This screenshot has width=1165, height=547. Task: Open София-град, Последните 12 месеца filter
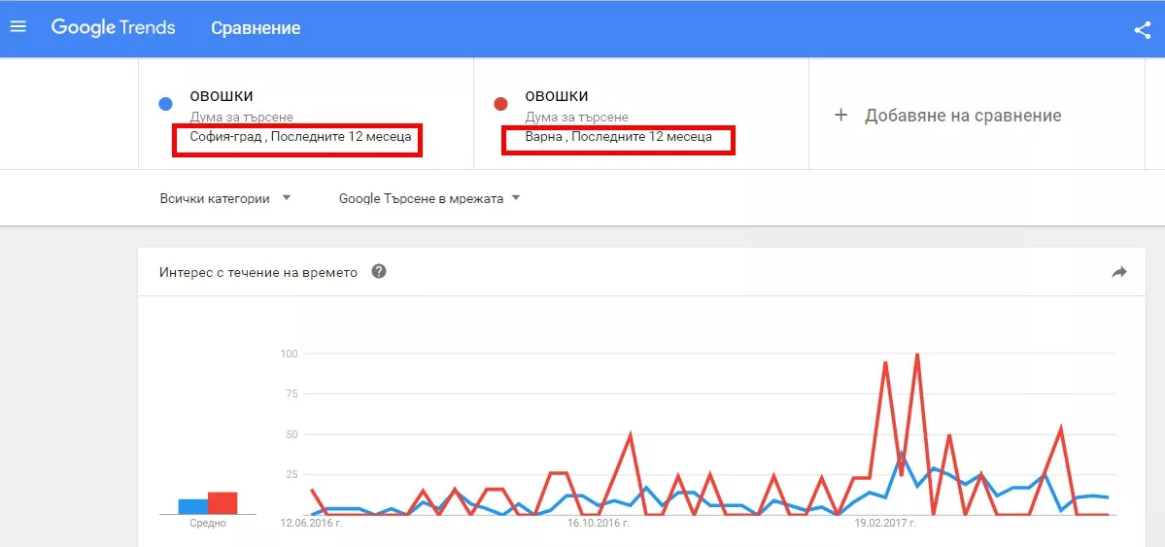[300, 138]
